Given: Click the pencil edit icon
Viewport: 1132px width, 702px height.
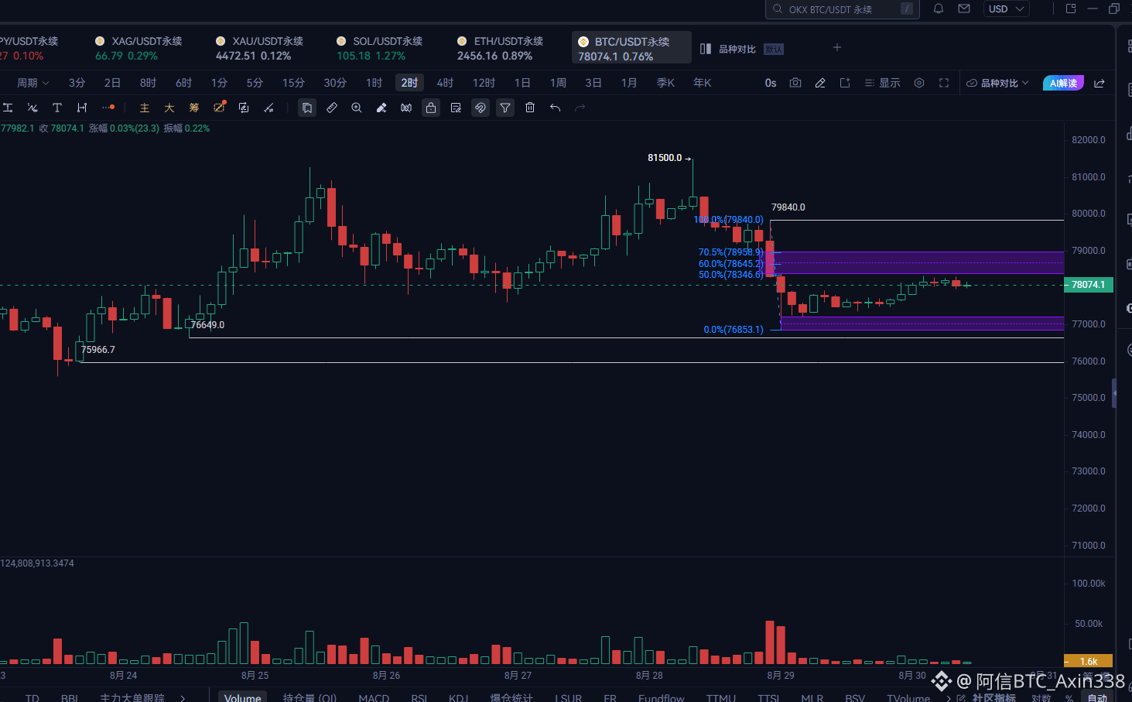Looking at the screenshot, I should coord(820,83).
